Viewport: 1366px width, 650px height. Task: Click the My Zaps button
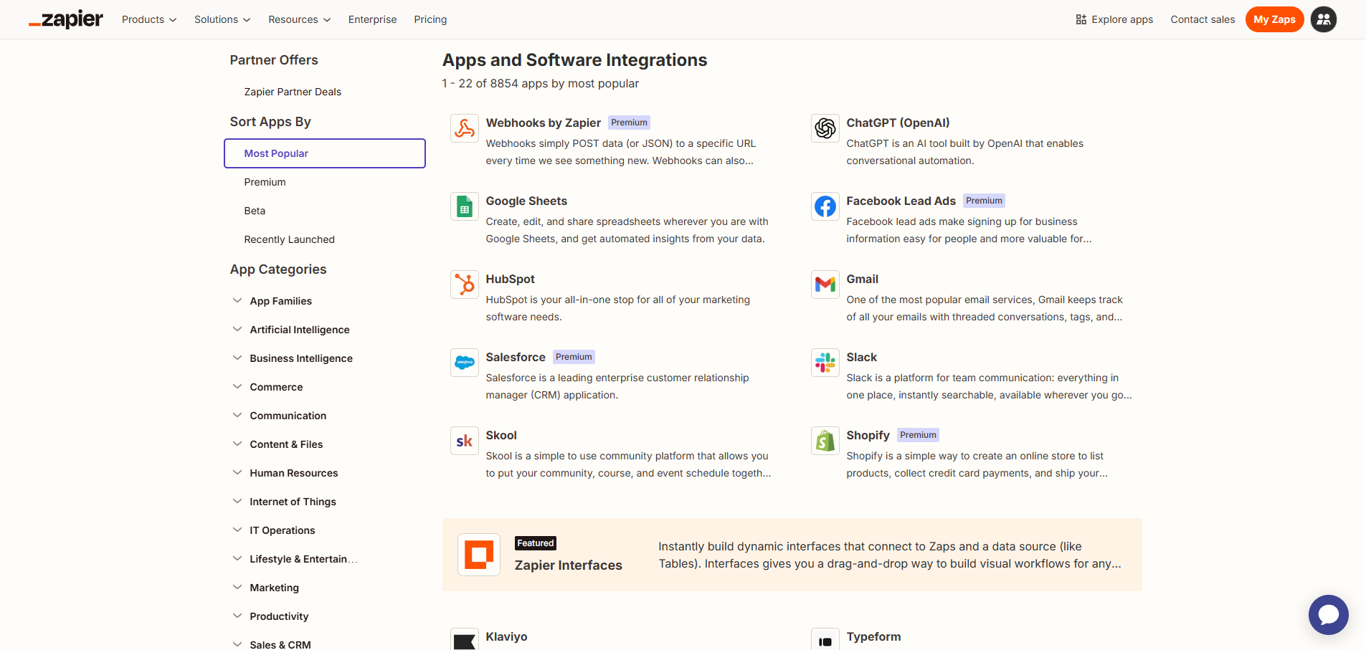[1273, 19]
